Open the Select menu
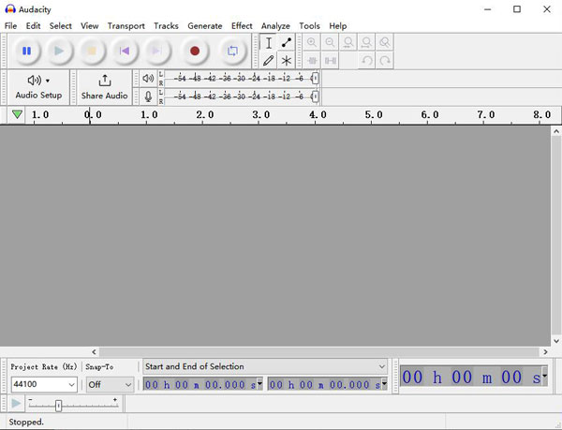 [x=60, y=26]
